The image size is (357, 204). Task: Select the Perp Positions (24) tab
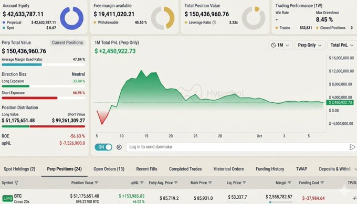[64, 169]
